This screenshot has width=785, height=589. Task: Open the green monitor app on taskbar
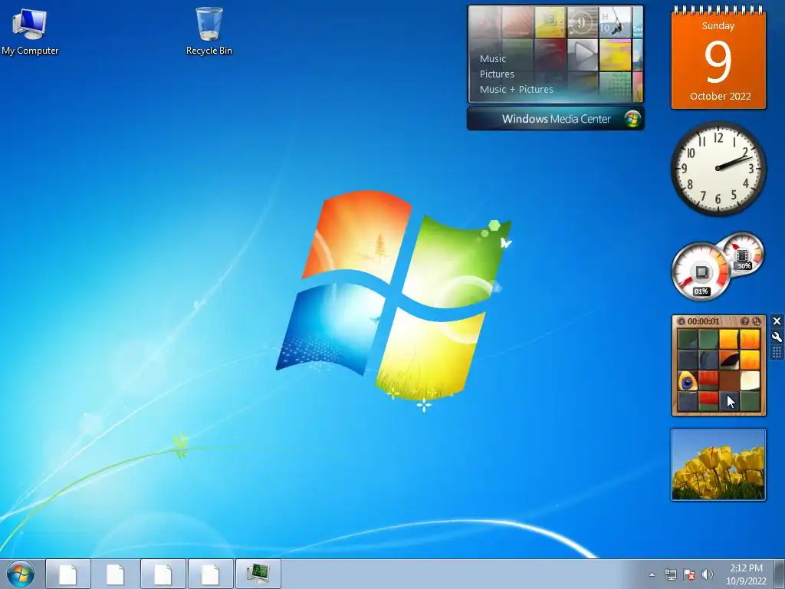(x=258, y=574)
